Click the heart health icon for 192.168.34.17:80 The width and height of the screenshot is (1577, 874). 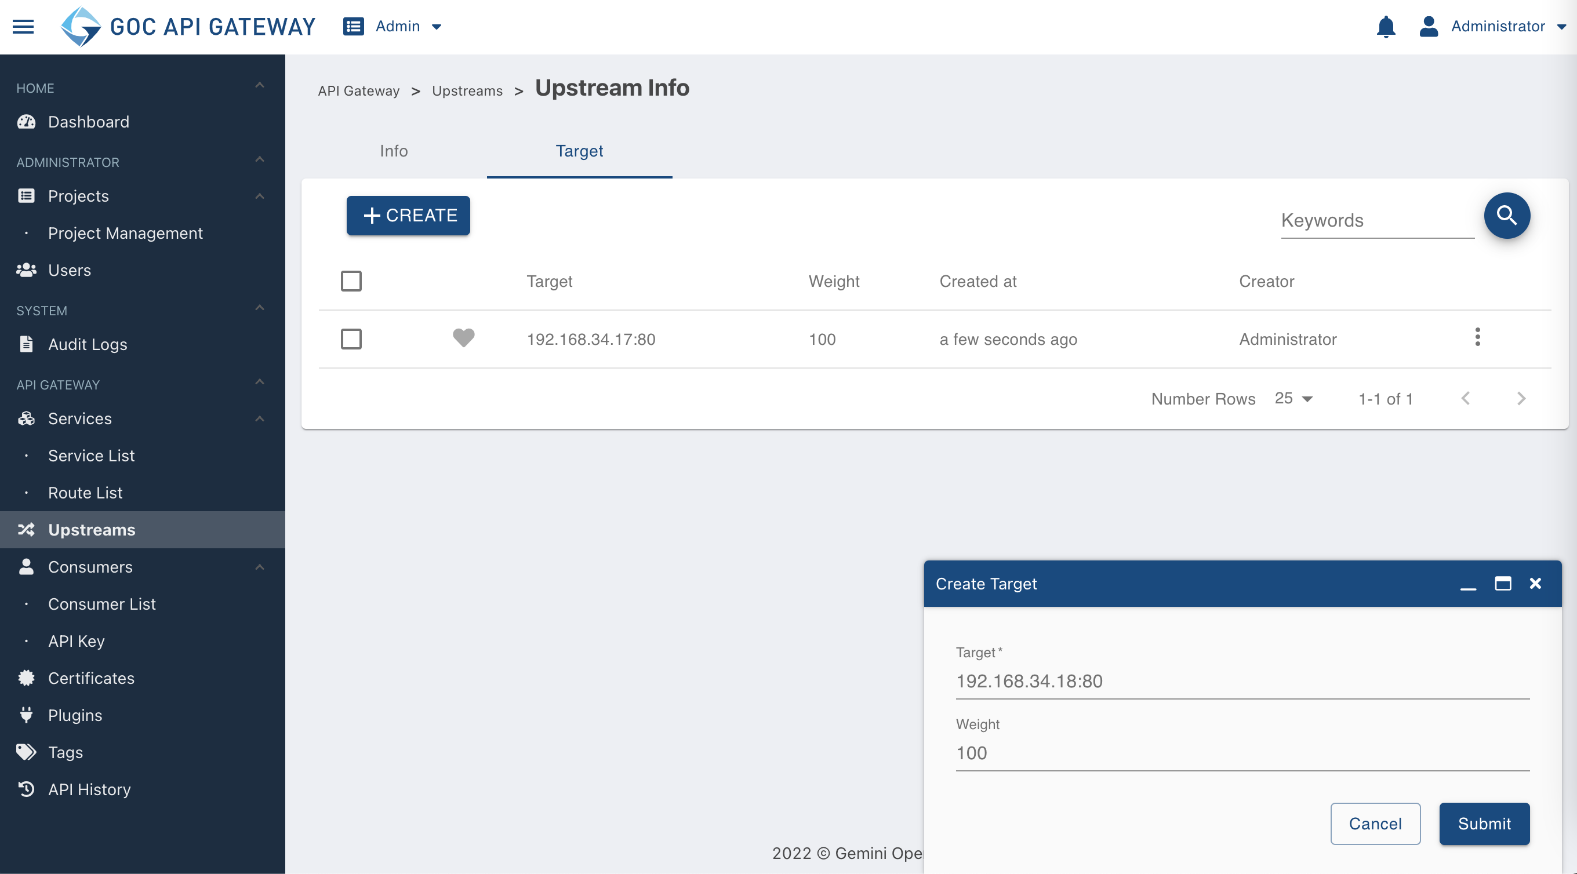tap(463, 338)
